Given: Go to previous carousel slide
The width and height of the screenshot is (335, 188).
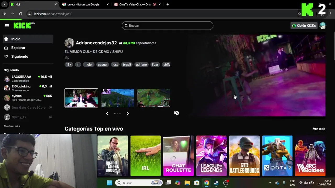Looking at the screenshot, I should (107, 113).
